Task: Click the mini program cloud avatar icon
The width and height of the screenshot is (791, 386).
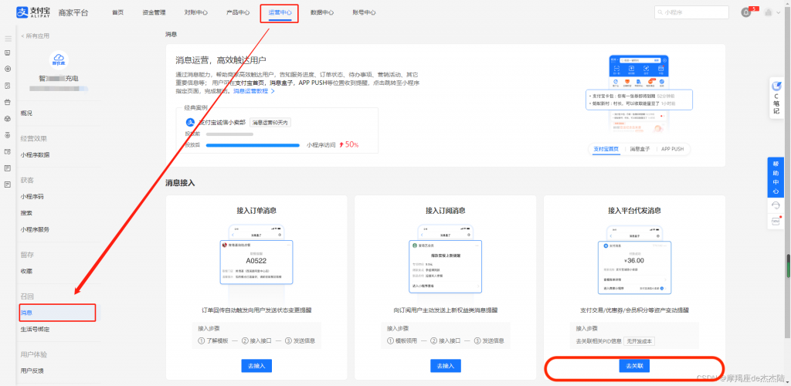Action: [x=59, y=60]
